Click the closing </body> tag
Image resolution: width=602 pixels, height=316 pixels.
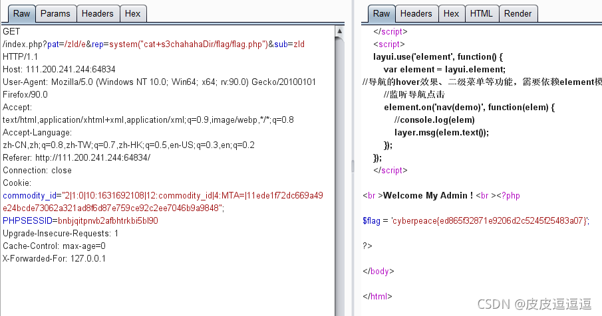378,271
